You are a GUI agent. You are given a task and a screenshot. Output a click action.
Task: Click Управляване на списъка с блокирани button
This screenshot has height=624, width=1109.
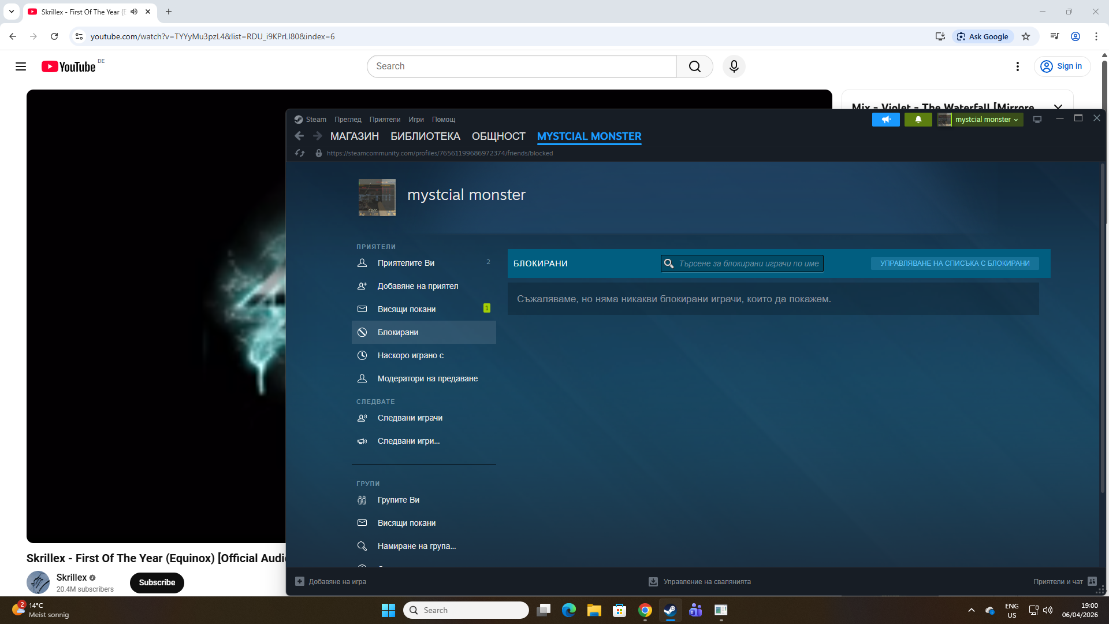click(955, 263)
